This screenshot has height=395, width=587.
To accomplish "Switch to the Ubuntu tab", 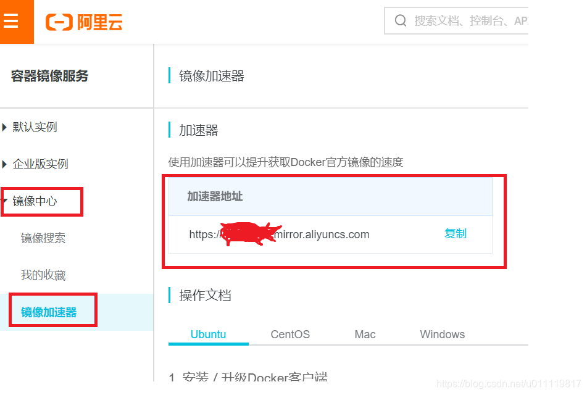I will pos(208,335).
